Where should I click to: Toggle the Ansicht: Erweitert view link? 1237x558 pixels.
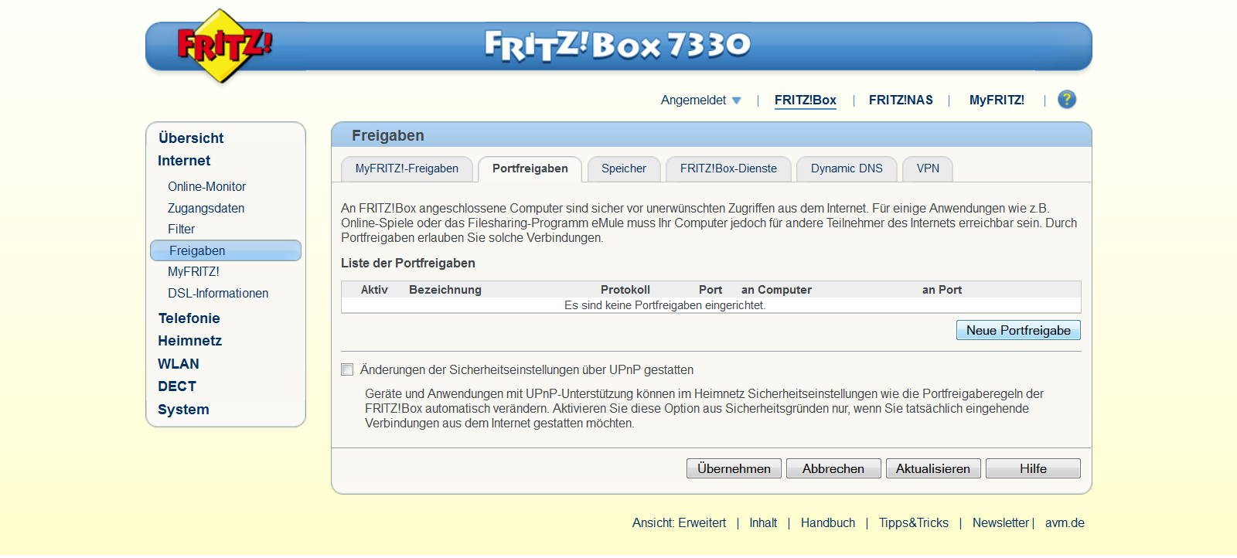click(679, 523)
